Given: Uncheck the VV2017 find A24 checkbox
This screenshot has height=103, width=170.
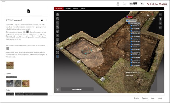Looking at the screenshot, I should click(131, 47).
